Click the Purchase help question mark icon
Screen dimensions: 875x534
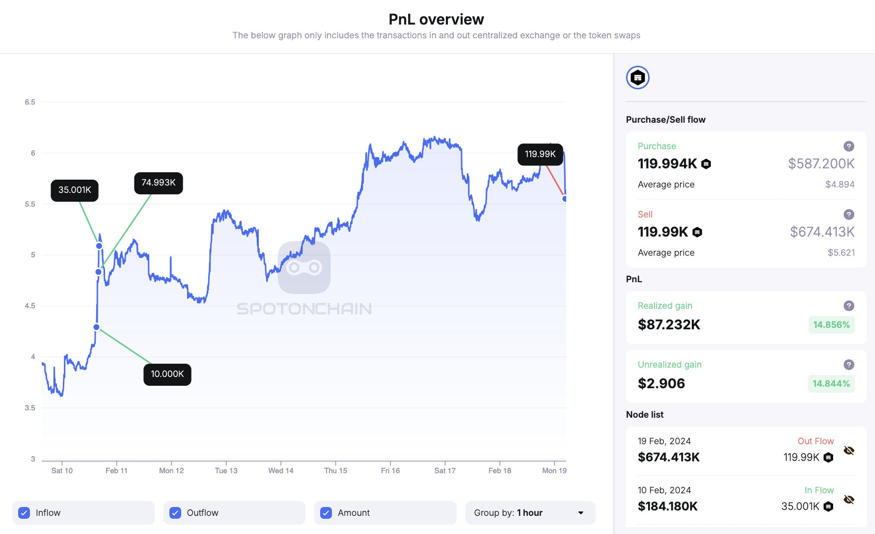click(x=848, y=146)
